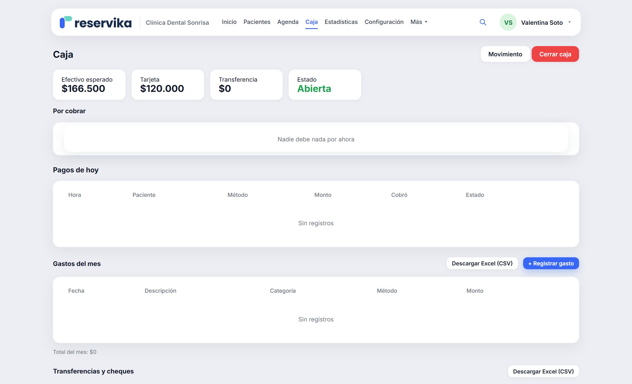Open the Más dropdown menu
Image resolution: width=632 pixels, height=384 pixels.
[x=419, y=22]
